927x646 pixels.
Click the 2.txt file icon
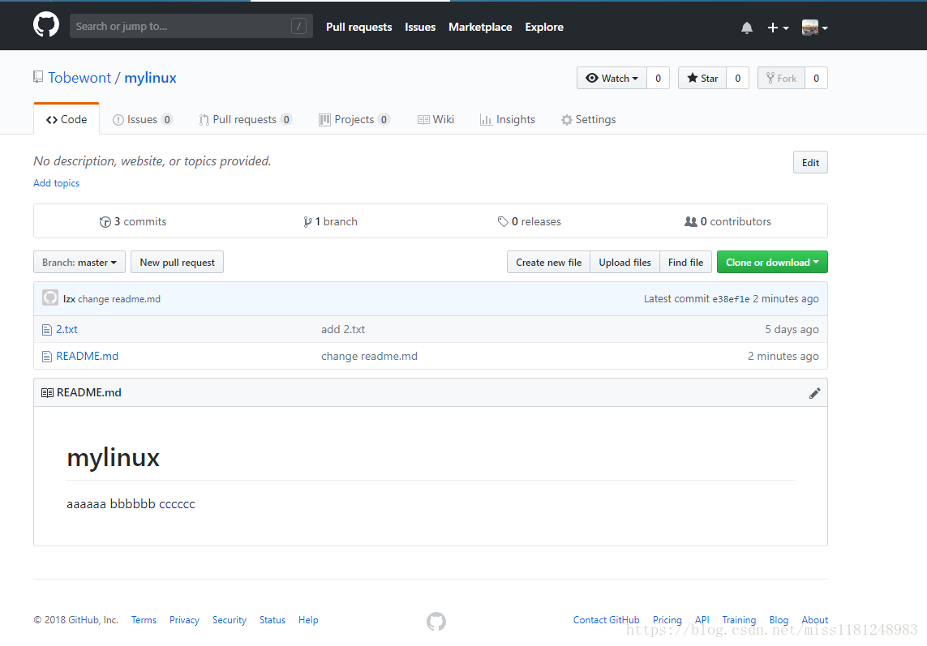(47, 330)
